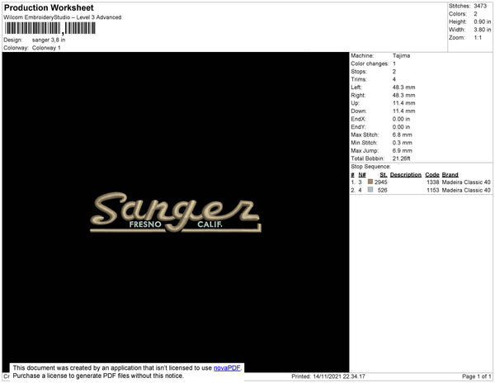495x383 pixels.
Task: Click the novaPDF hyperlink
Action: pos(227,368)
